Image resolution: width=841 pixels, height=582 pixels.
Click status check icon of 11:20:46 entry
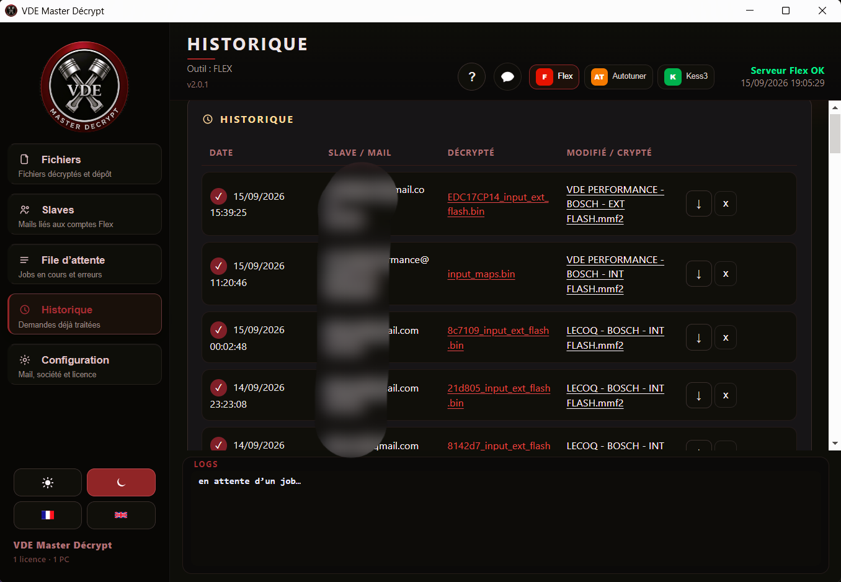218,266
